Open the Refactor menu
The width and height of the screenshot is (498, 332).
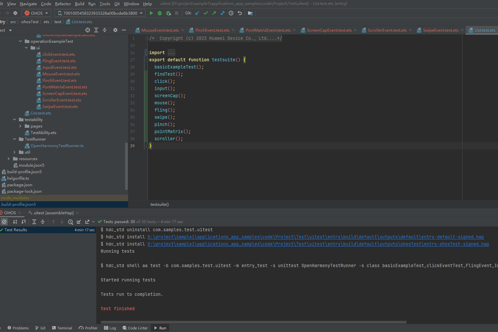(63, 4)
